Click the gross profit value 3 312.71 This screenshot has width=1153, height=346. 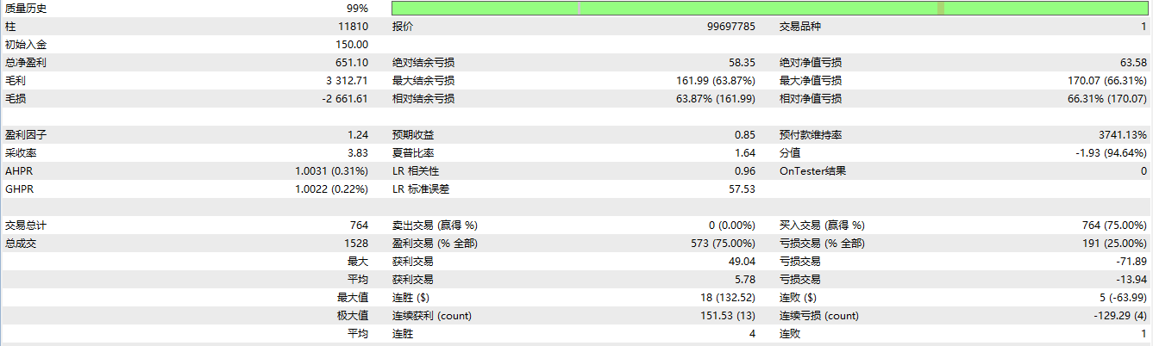[348, 81]
